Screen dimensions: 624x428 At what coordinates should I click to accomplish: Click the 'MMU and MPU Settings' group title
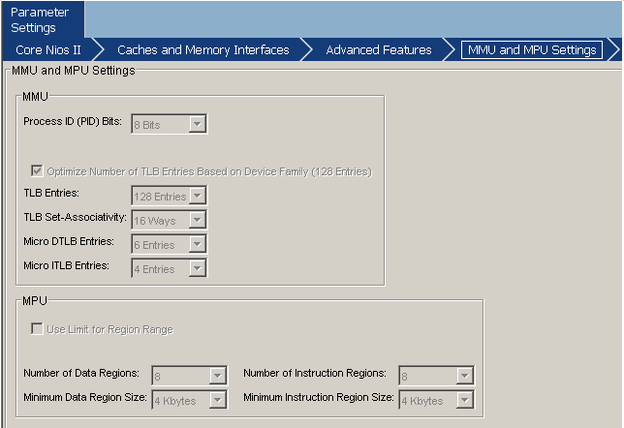[74, 71]
